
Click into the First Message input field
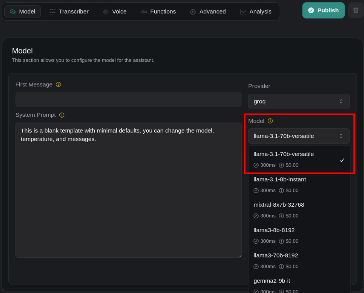click(x=128, y=100)
